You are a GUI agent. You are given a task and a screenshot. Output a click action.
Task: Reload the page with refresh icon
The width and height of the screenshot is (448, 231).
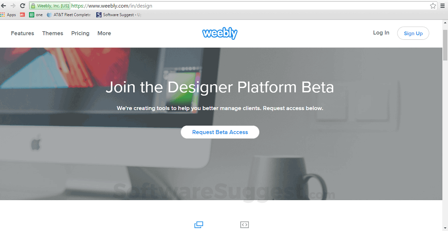click(22, 6)
